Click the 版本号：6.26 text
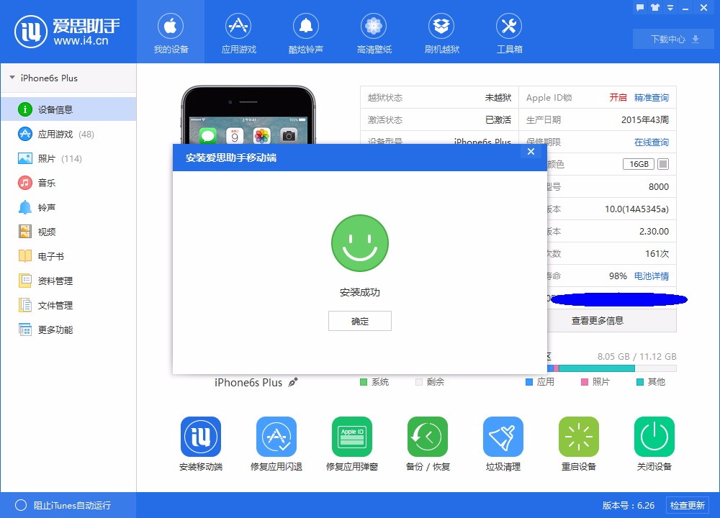This screenshot has height=518, width=720. pyautogui.click(x=628, y=505)
